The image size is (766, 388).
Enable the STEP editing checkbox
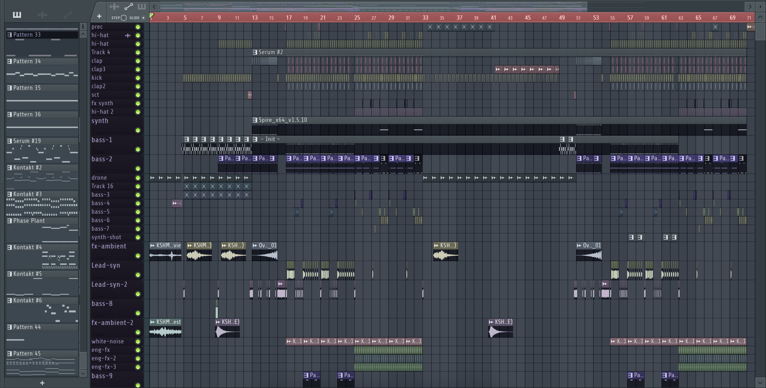[x=124, y=18]
